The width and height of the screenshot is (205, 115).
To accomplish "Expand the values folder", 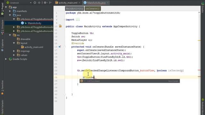I will 14,55.
